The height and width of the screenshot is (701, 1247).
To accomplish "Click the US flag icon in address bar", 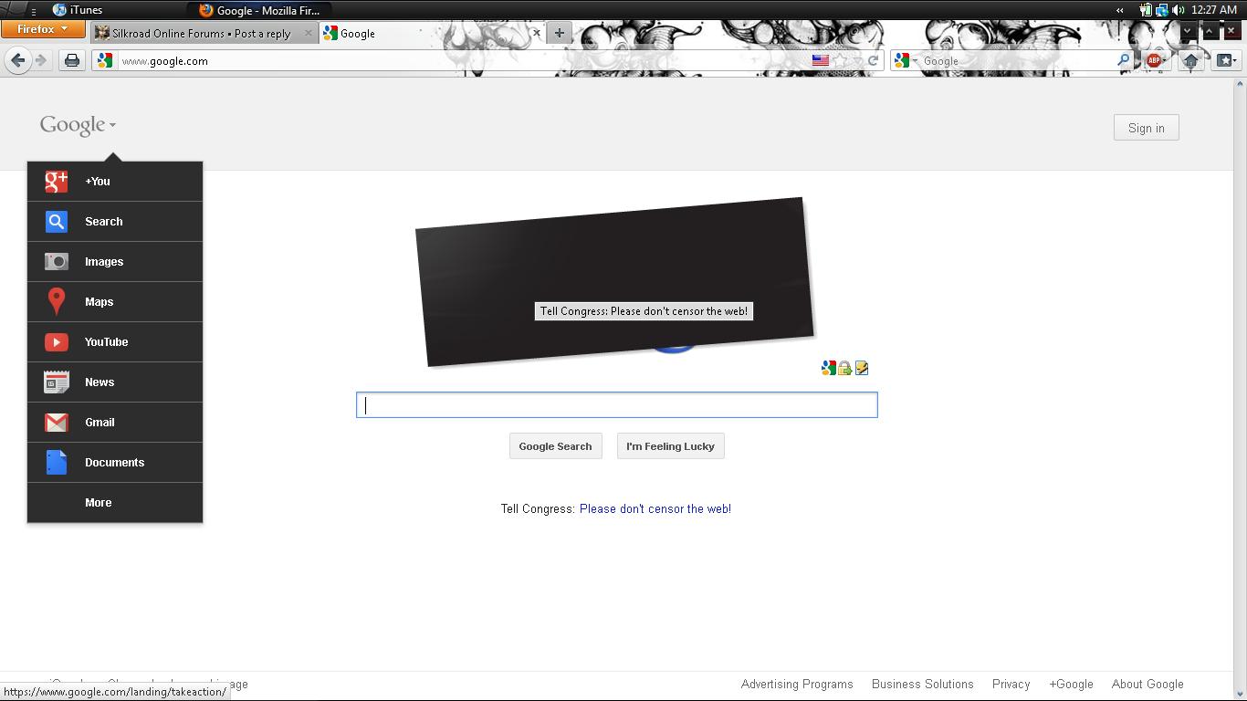I will pos(820,61).
